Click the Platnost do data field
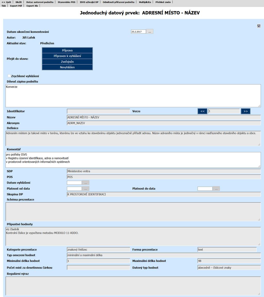 pos(205,189)
